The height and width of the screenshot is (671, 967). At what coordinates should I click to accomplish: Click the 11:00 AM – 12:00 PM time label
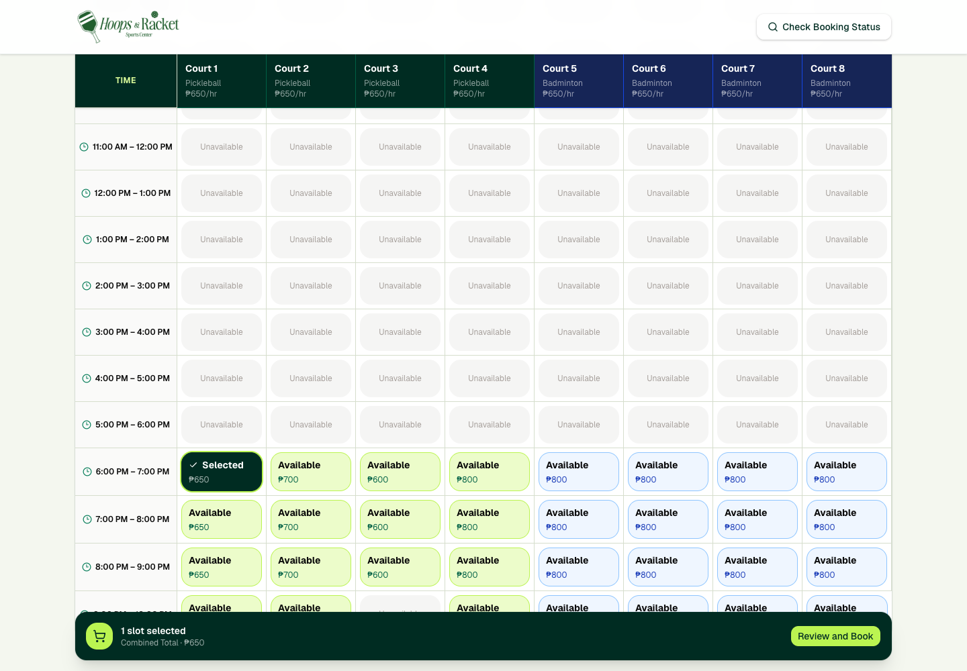132,147
